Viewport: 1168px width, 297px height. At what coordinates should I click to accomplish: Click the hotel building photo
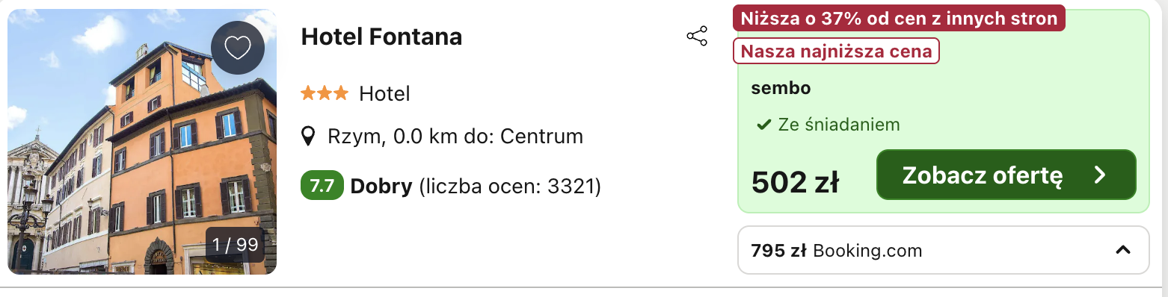click(142, 142)
